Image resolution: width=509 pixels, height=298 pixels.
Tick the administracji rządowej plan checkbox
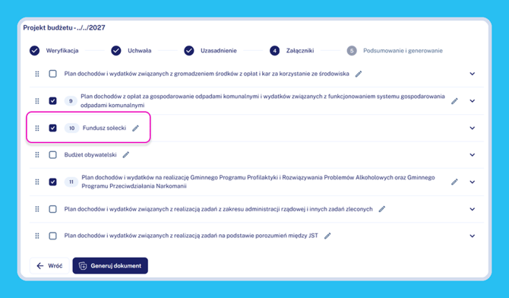coord(52,209)
